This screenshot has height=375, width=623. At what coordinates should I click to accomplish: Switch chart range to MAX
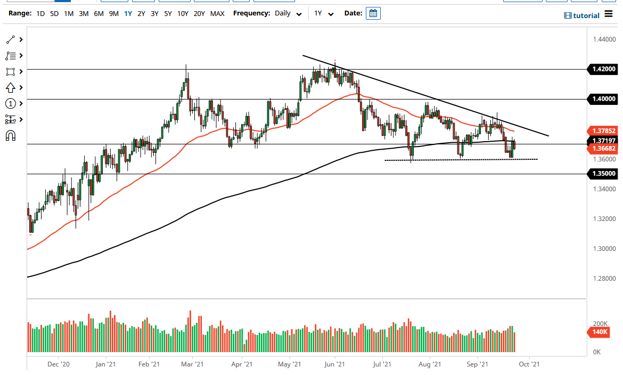click(x=217, y=13)
